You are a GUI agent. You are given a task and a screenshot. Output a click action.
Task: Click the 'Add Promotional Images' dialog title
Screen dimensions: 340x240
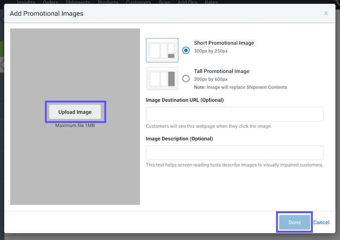click(47, 14)
